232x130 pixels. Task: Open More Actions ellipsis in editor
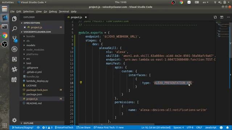[x=228, y=17]
